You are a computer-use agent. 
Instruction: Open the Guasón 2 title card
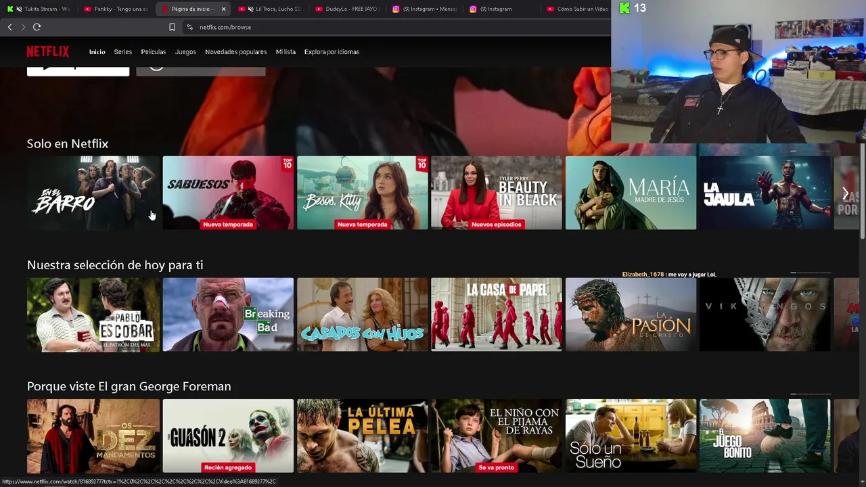point(228,436)
